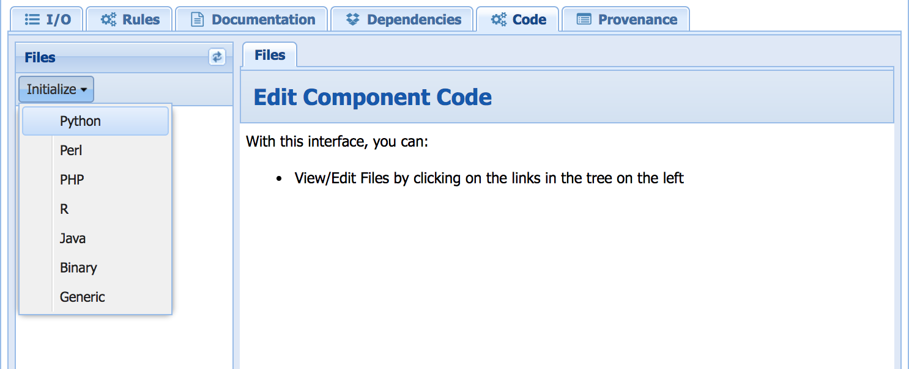Choose Python from the Initialize menu
909x369 pixels.
[x=80, y=121]
